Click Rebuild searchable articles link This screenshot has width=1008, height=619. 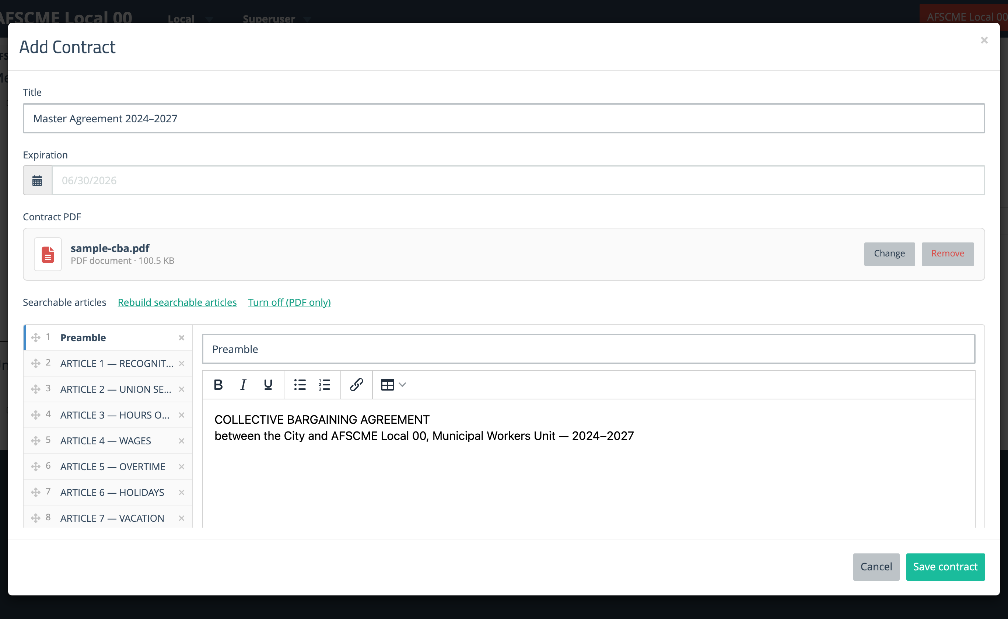[177, 302]
